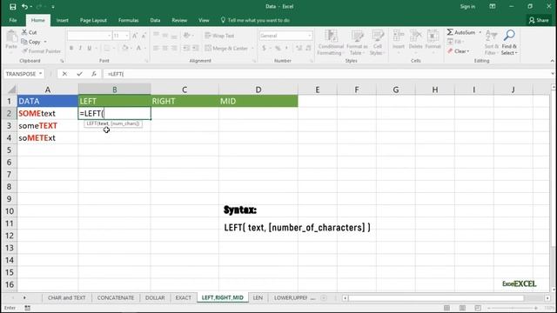Screen dimensions: 557x313
Task: Collapse the ribbon with the chevron
Action: (x=552, y=61)
